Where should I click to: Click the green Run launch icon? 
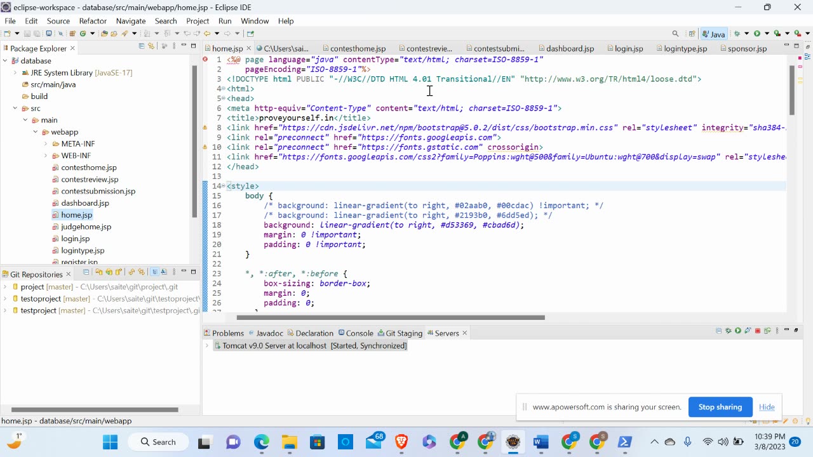[756, 34]
